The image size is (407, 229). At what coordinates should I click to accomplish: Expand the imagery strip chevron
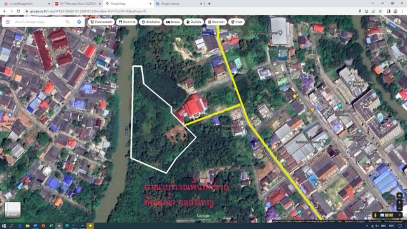click(x=399, y=215)
